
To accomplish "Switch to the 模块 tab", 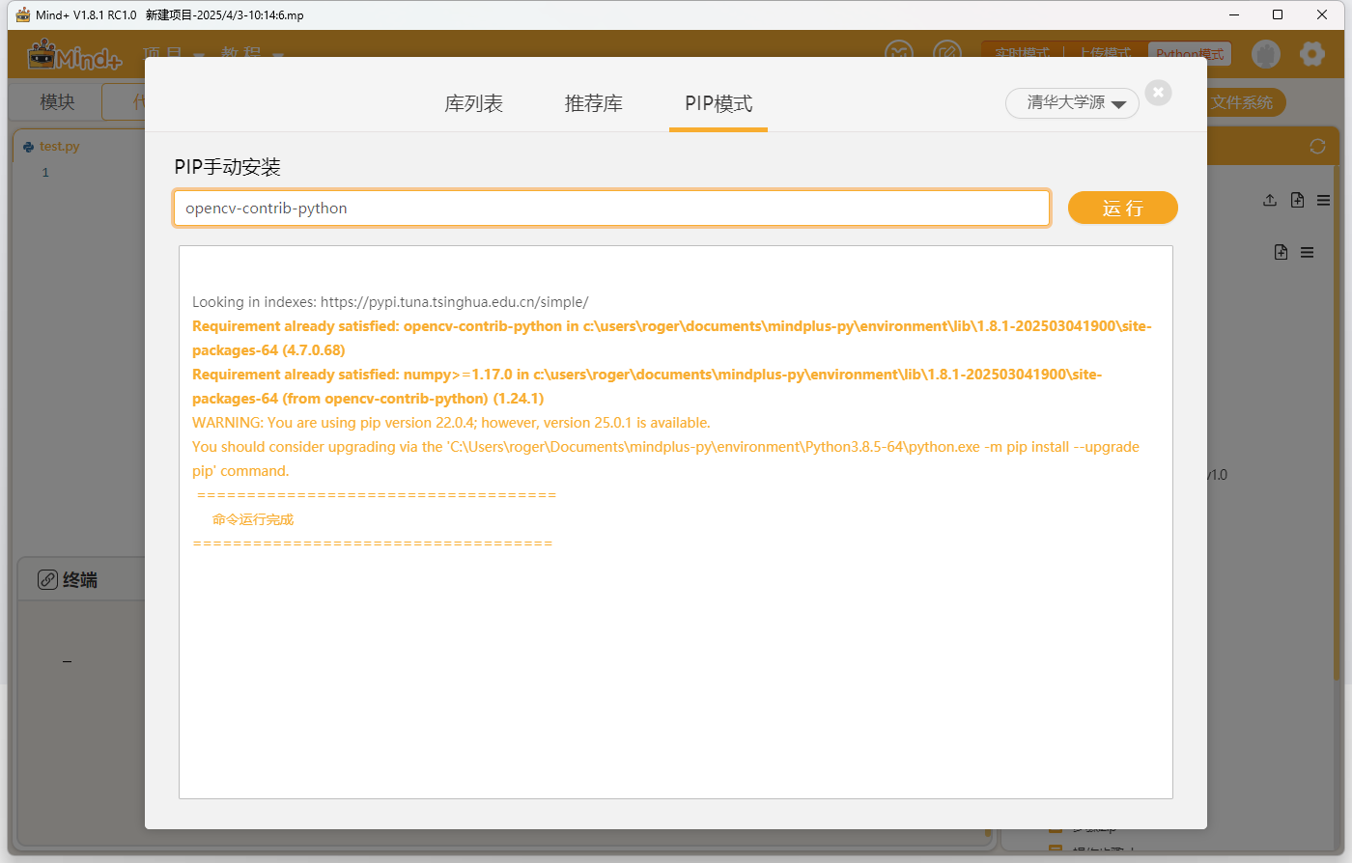I will [57, 102].
